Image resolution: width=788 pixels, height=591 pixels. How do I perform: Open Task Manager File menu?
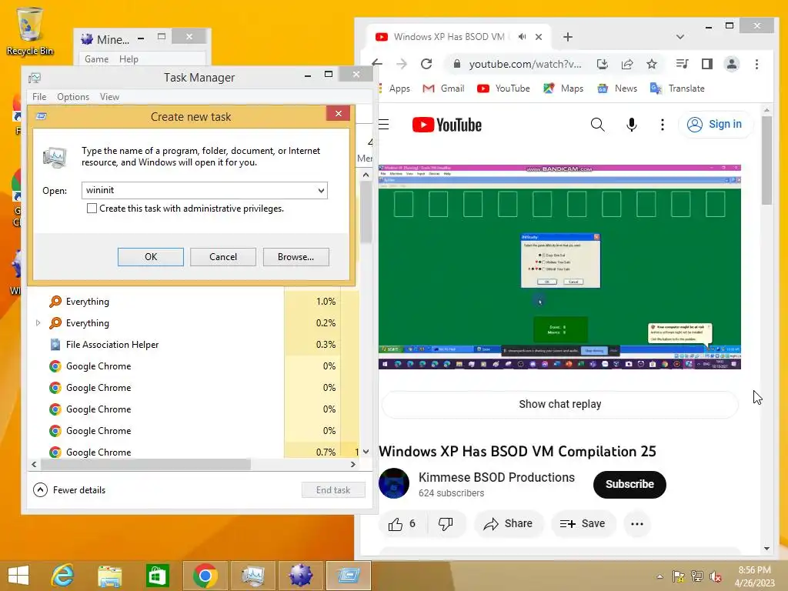click(x=39, y=96)
